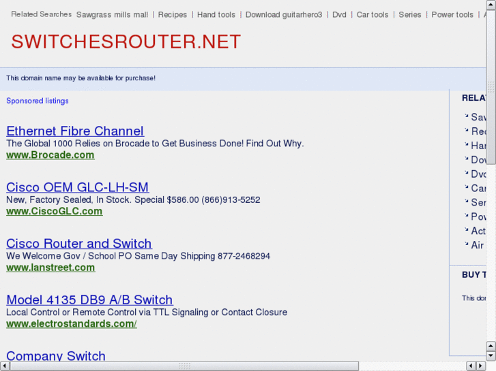Visit the www.Brocade.com link
Screen dimensions: 496x371
tap(50, 155)
